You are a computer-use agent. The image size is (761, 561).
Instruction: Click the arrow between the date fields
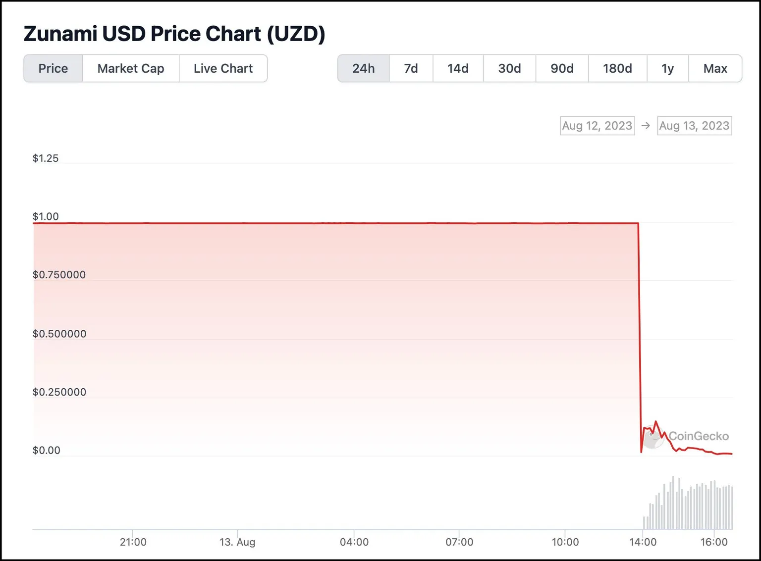[x=646, y=125]
